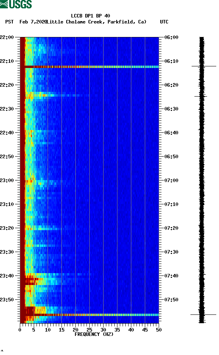This screenshot has width=219, height=355.
Task: Click the 'PST' timezone label
Action: click(9, 22)
